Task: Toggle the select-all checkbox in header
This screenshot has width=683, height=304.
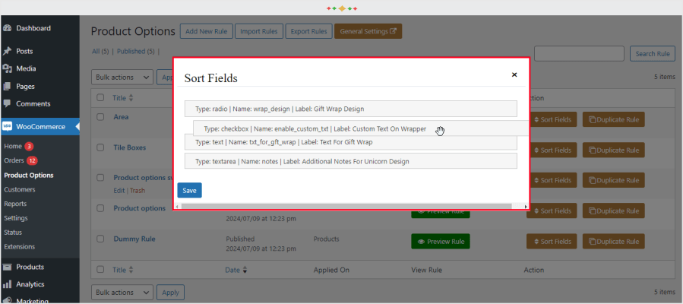Action: click(100, 98)
